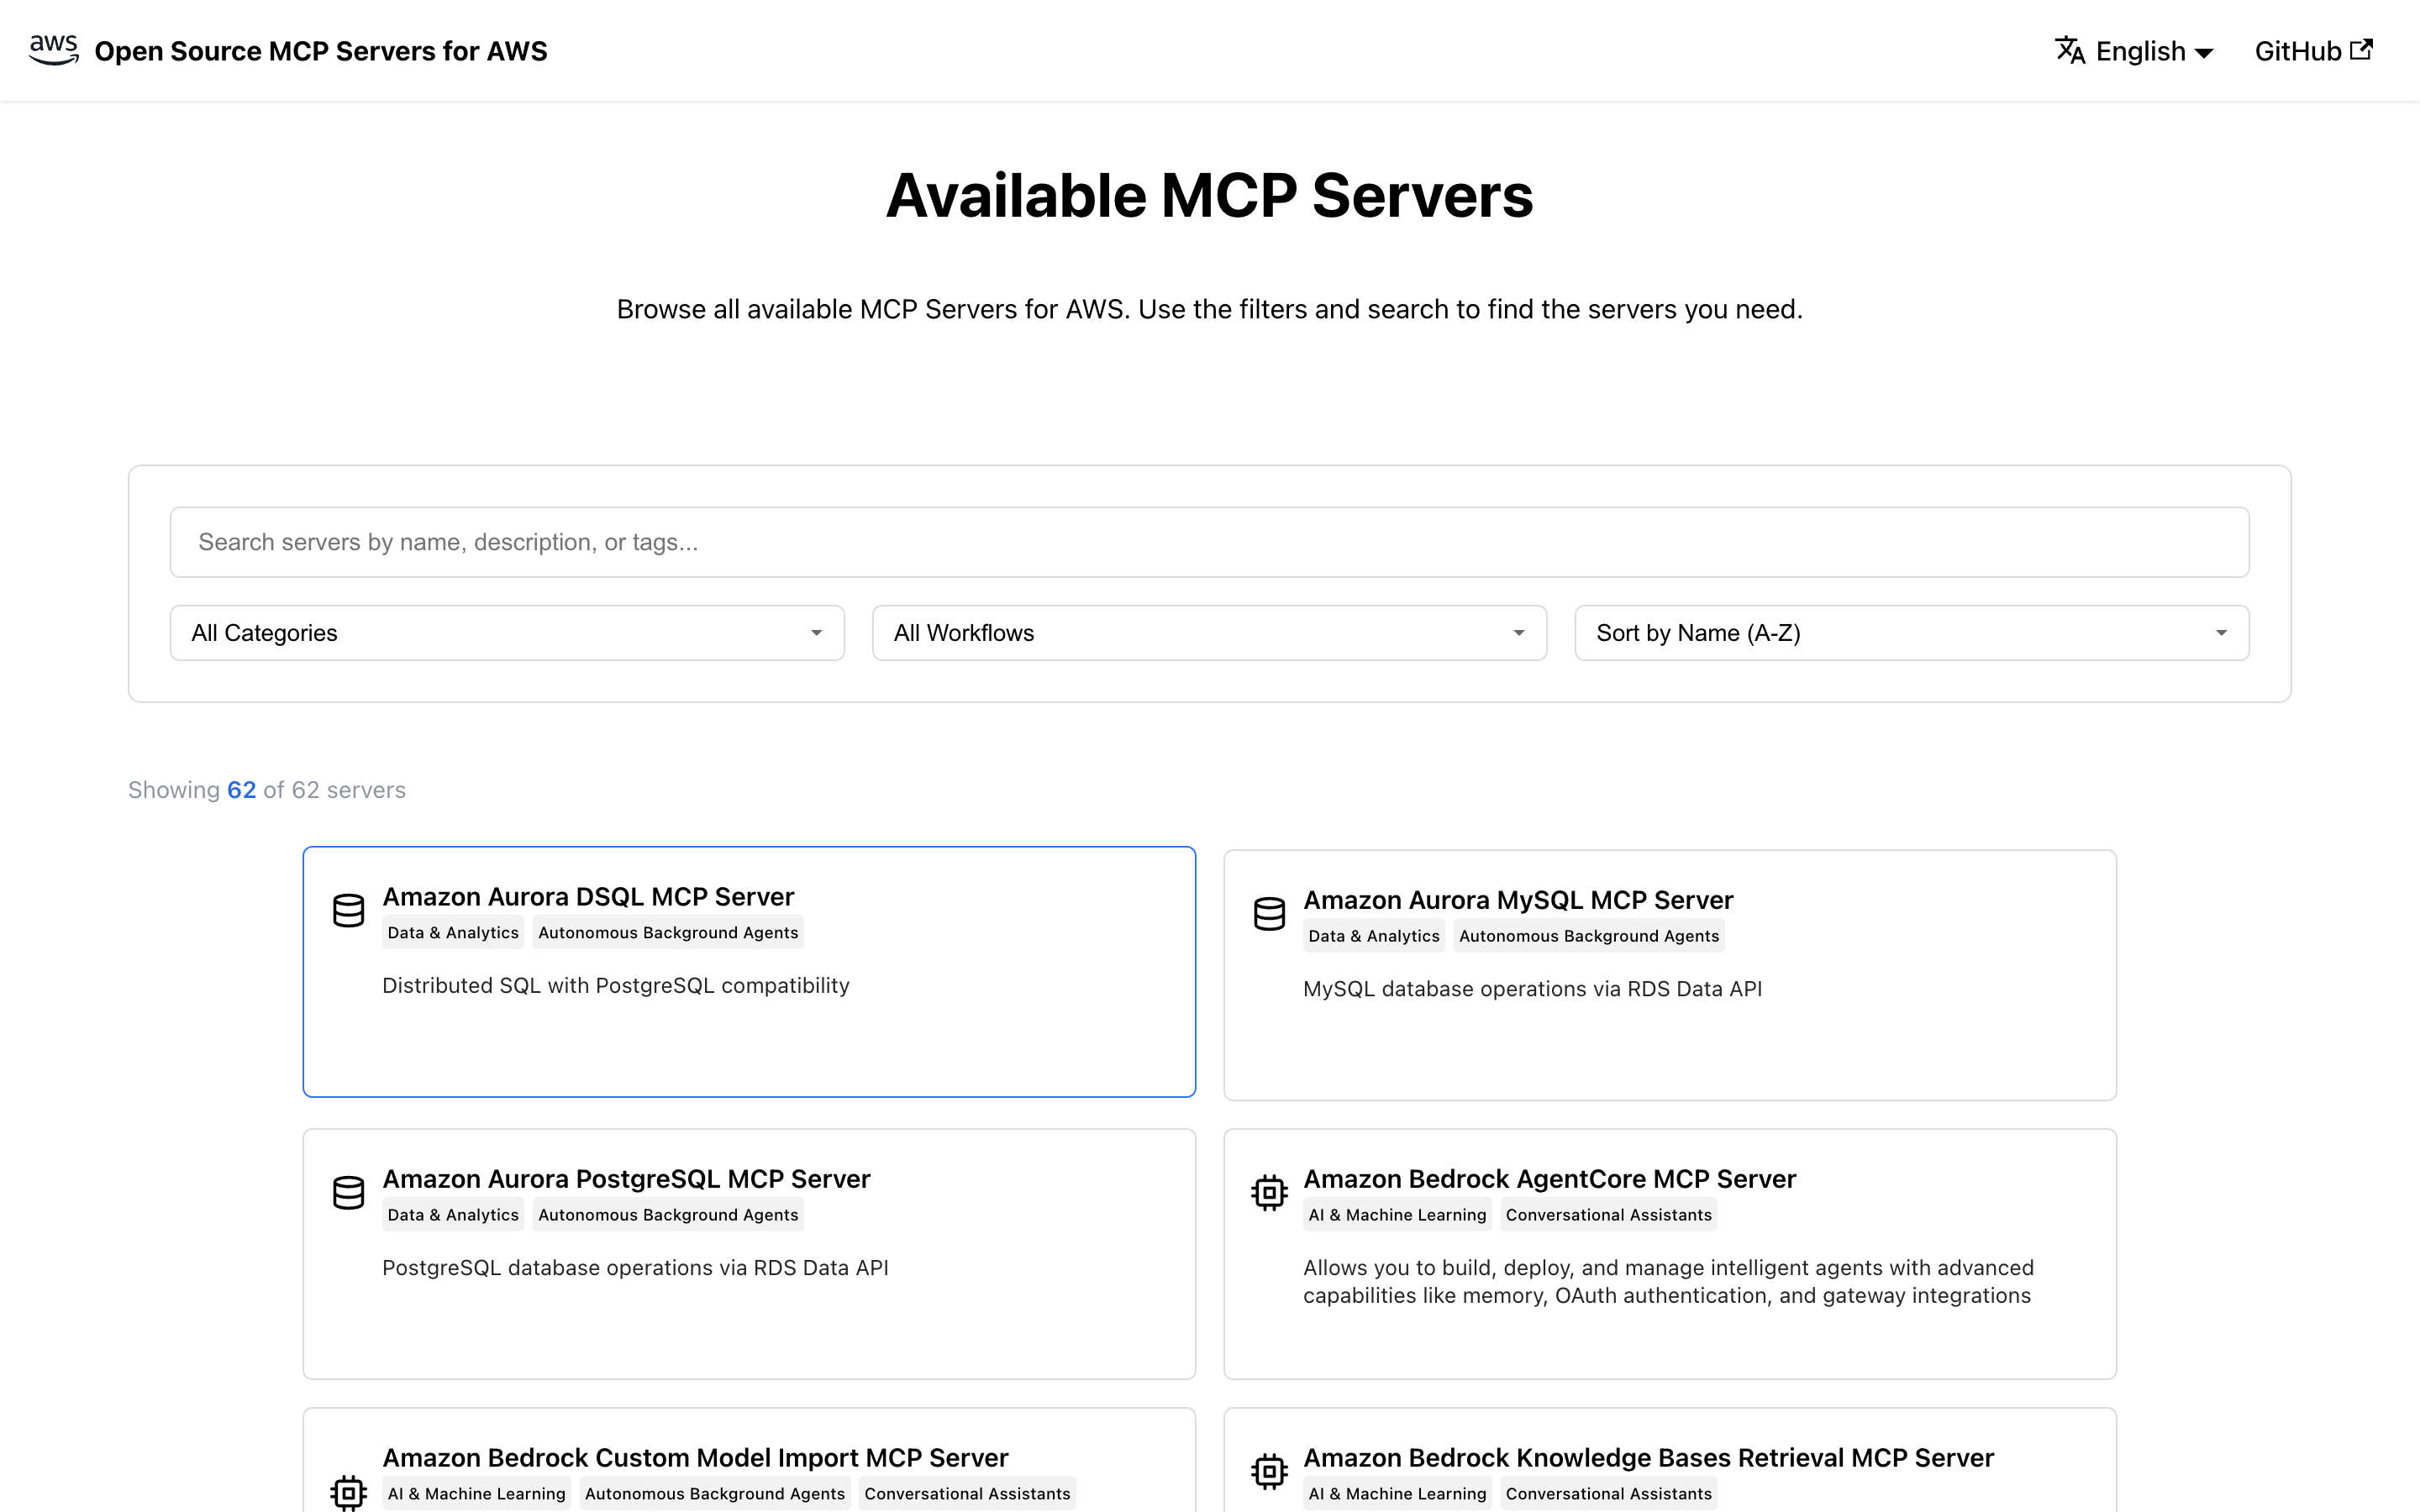The height and width of the screenshot is (1512, 2420).
Task: Click the chip icon for Bedrock AgentCore
Action: tap(1269, 1192)
